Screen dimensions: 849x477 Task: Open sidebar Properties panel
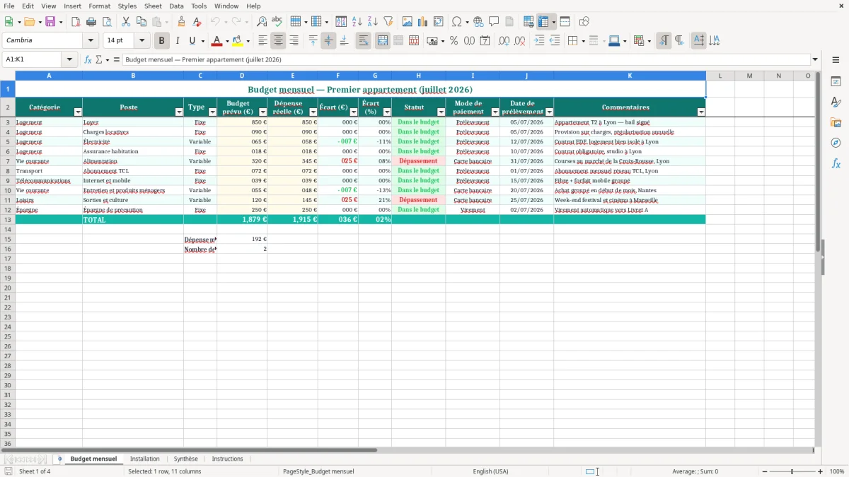point(836,81)
